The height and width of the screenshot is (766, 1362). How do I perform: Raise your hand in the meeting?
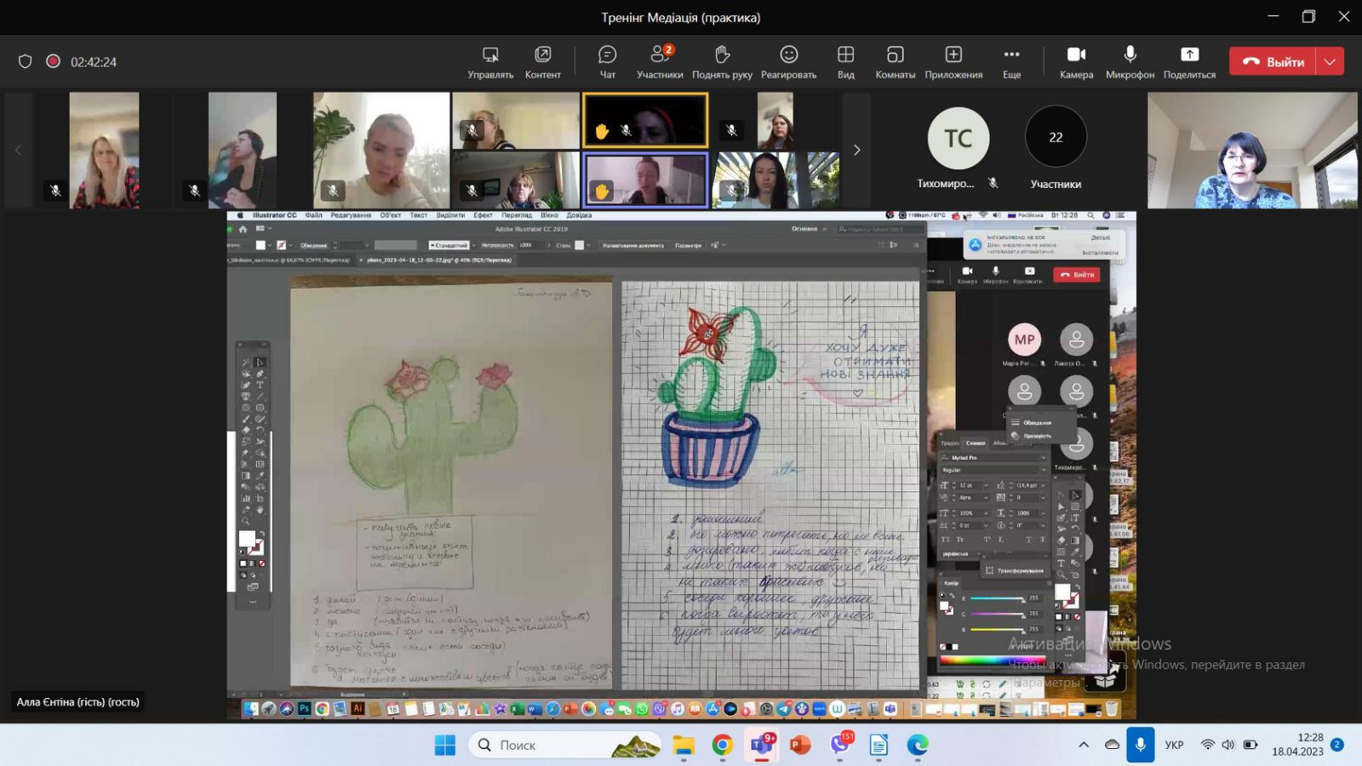[722, 61]
